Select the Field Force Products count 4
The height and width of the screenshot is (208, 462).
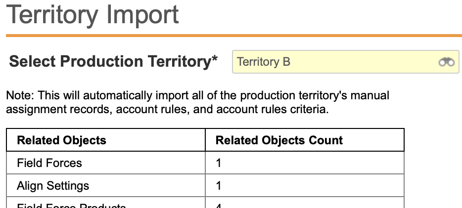coord(218,206)
